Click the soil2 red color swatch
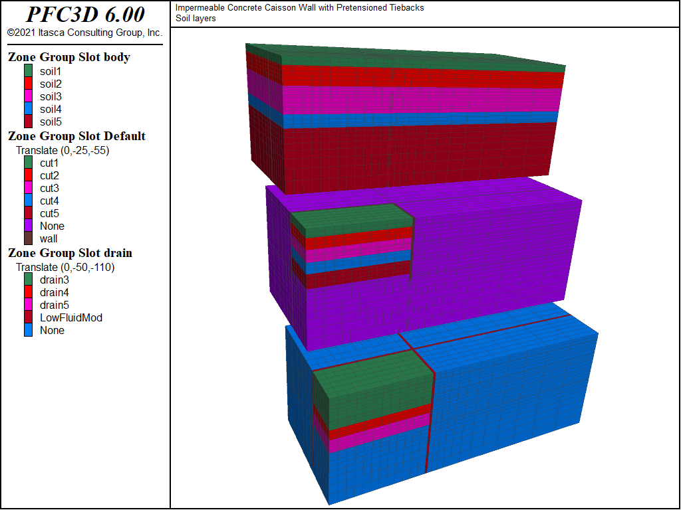The width and height of the screenshot is (681, 510). 28,83
